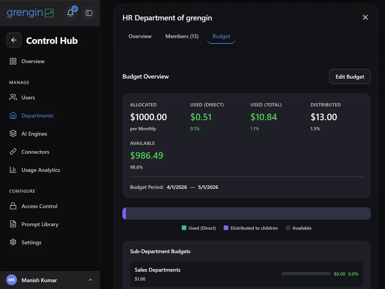Click the grengin logo
The height and width of the screenshot is (289, 385).
click(30, 13)
